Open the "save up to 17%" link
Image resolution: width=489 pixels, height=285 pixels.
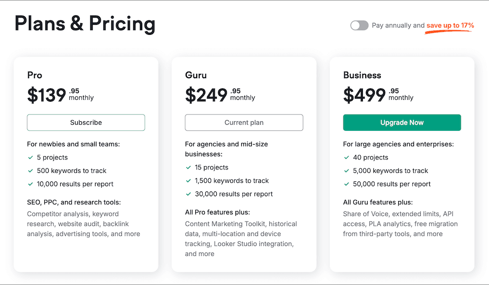click(449, 26)
